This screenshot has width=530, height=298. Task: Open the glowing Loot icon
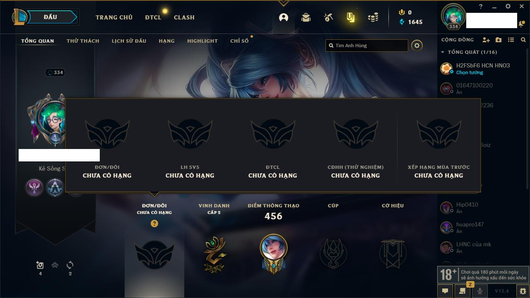pos(351,17)
